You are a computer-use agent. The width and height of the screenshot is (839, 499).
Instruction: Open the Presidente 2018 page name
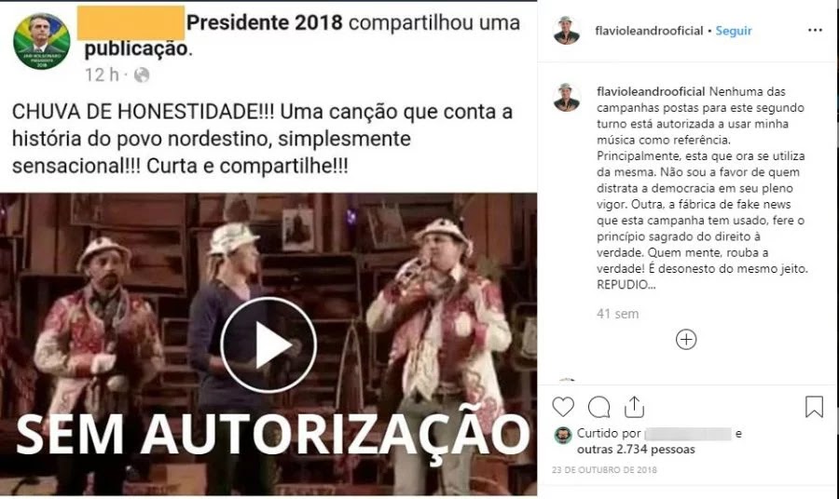point(265,22)
